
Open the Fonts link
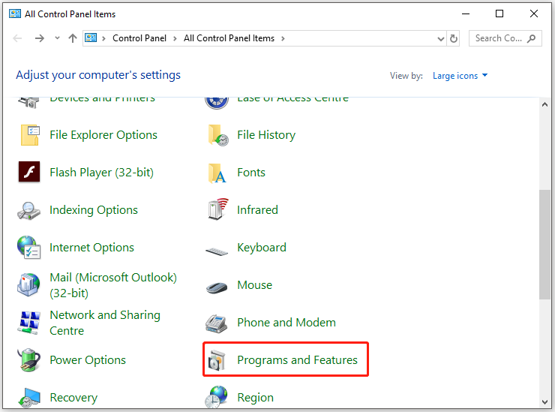(251, 173)
